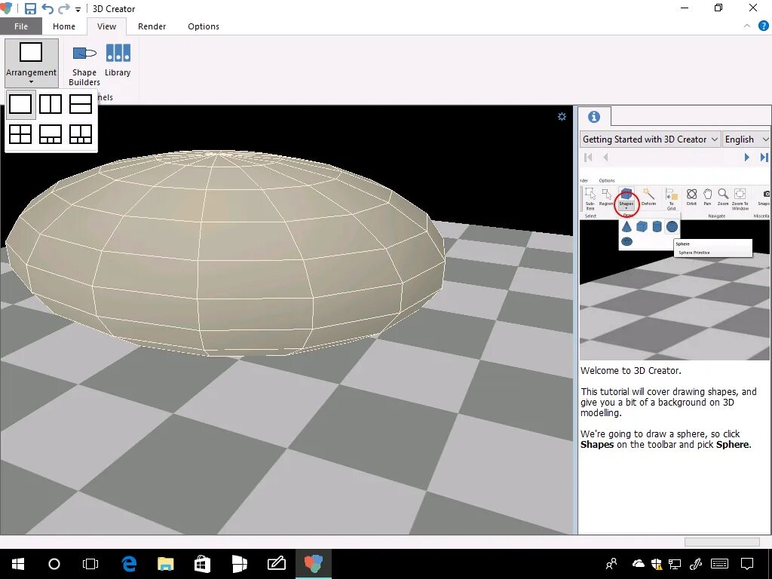Choose the four equal viewports layout

click(20, 134)
